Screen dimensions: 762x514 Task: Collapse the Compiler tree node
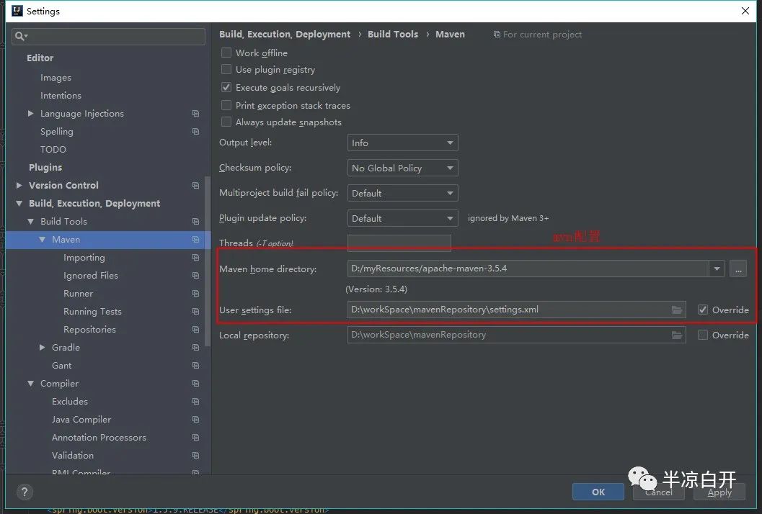30,384
